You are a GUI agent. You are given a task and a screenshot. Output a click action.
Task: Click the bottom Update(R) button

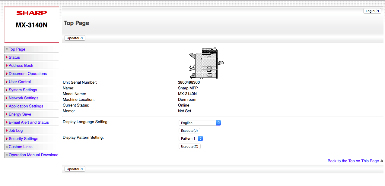point(75,169)
